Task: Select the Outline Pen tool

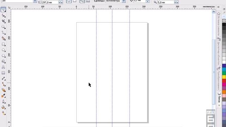Action: (3, 102)
